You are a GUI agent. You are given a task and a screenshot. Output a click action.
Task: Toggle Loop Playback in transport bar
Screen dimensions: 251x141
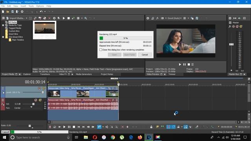click(55, 127)
